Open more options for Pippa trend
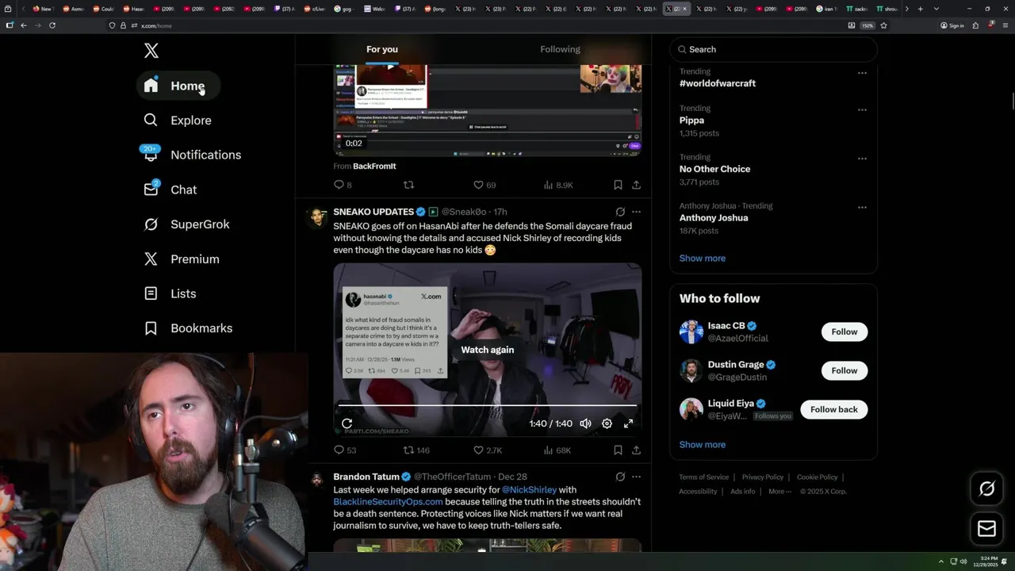Image resolution: width=1015 pixels, height=571 pixels. 862,109
